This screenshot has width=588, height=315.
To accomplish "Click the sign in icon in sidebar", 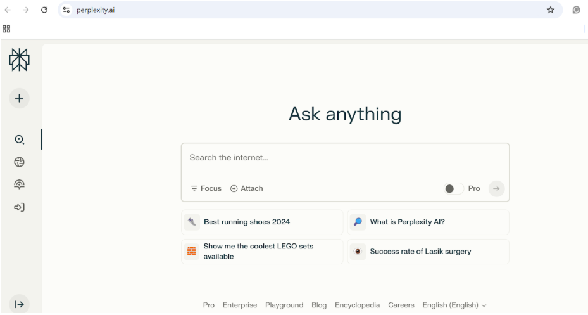I will click(x=19, y=207).
